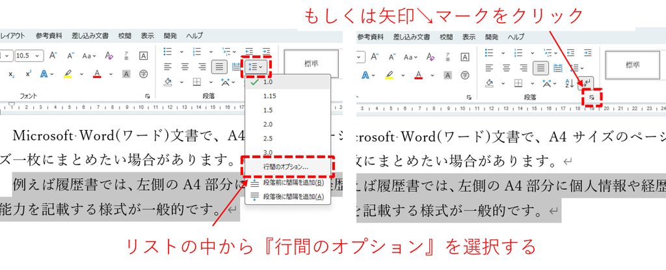Expand bullets dropdown arrow, left screenshot

181,52
